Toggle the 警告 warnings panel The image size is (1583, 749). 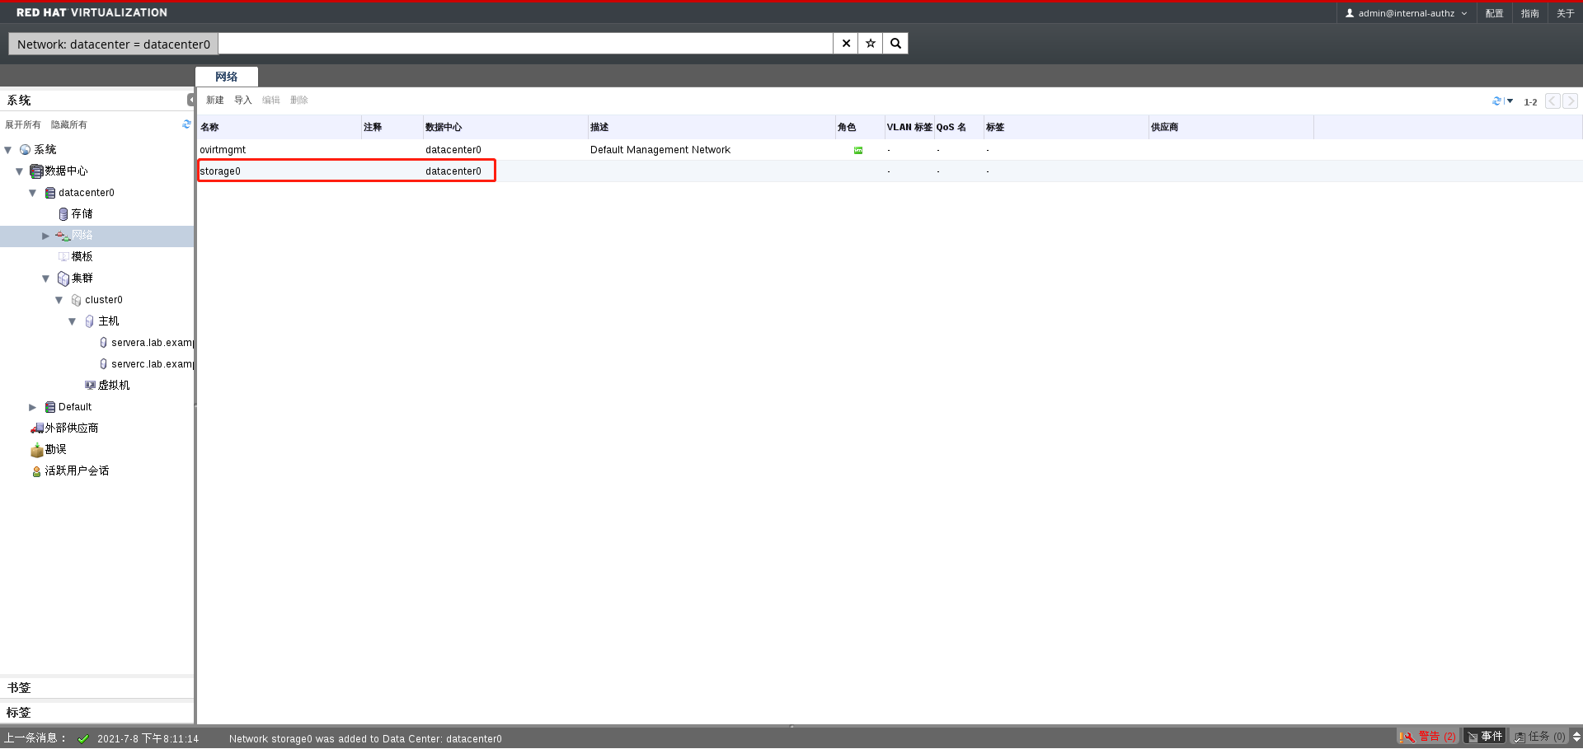(x=1428, y=736)
